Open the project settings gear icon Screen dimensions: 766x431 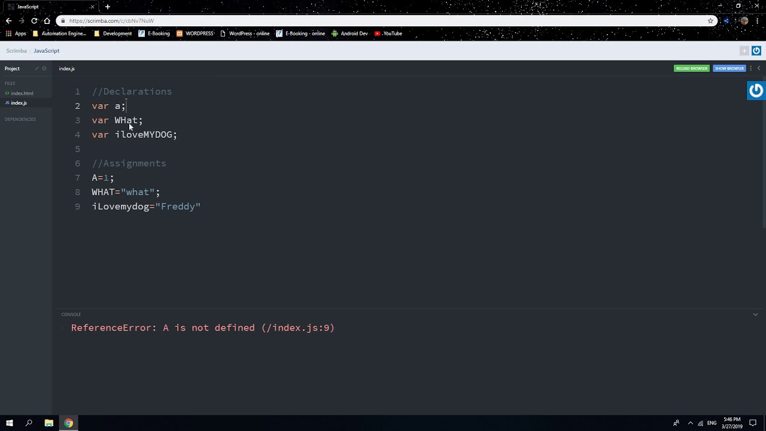click(x=44, y=68)
